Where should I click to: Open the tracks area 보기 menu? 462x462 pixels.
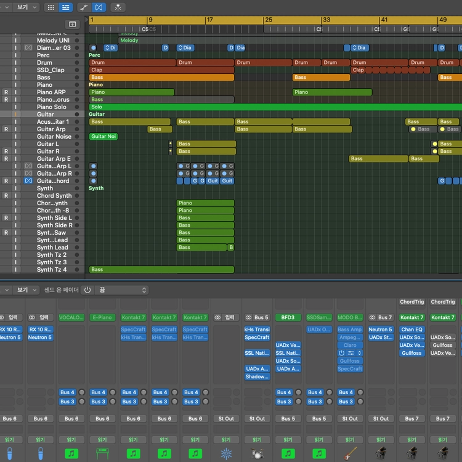point(26,7)
